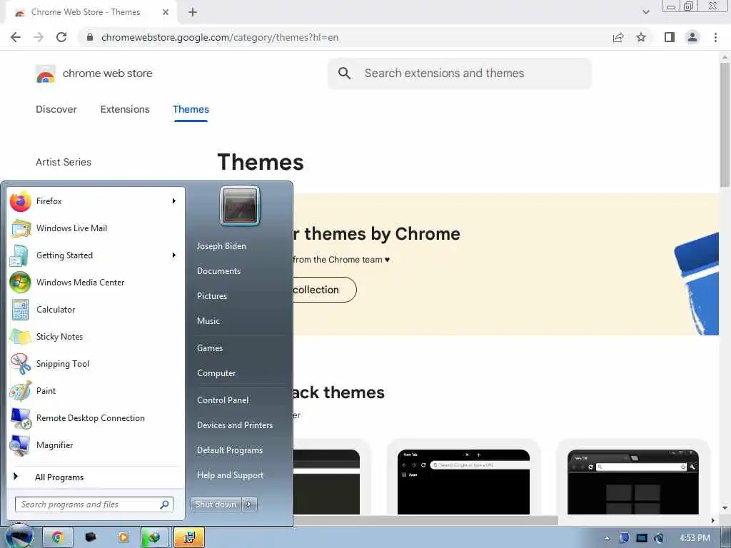Expand shut down options arrow
Image resolution: width=731 pixels, height=548 pixels.
[249, 504]
